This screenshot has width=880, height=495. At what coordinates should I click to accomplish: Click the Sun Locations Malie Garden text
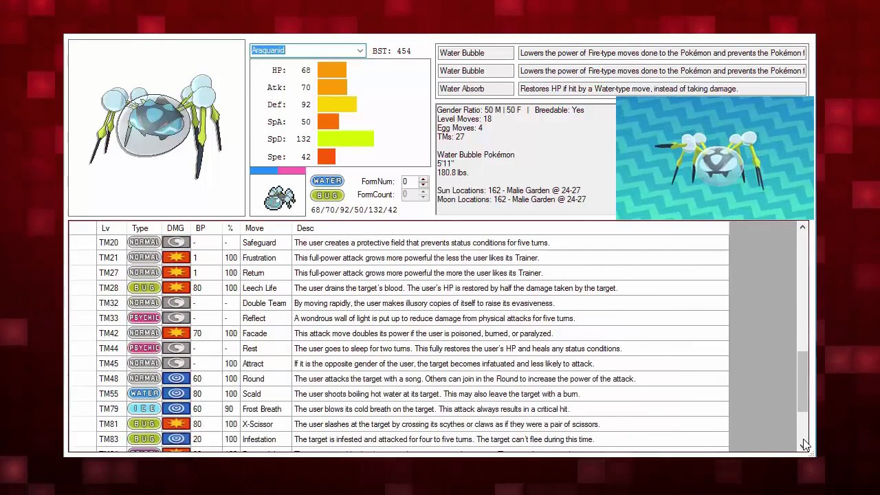click(508, 190)
